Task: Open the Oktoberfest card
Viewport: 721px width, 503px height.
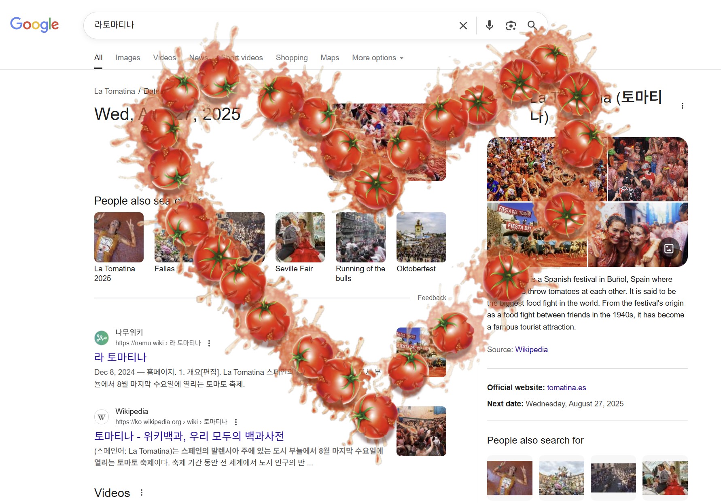Action: [x=421, y=243]
